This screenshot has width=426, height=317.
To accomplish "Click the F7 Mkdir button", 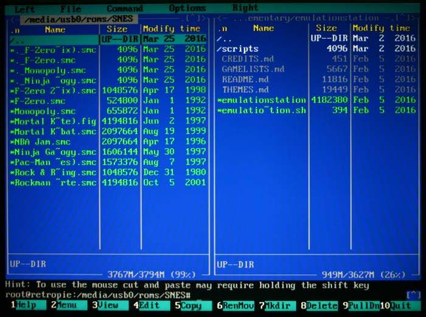I will (278, 306).
